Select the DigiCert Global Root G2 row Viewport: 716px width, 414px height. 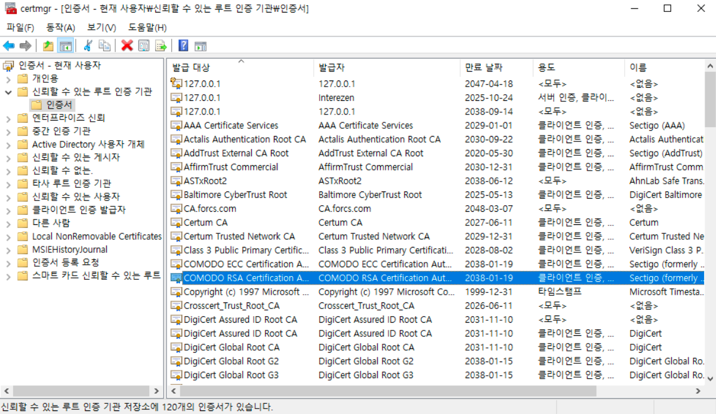[x=436, y=361]
